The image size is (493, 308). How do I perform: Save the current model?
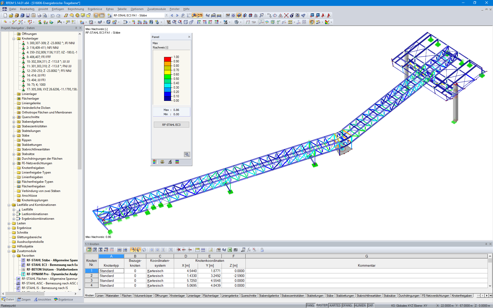point(28,15)
